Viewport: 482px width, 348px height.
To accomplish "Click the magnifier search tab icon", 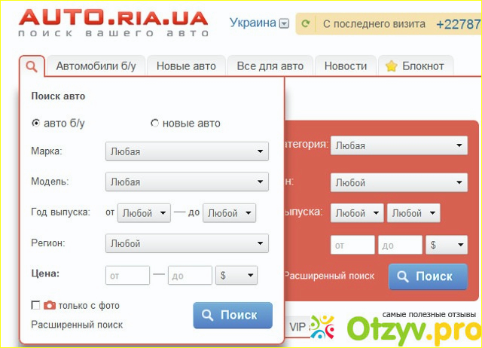I will click(32, 66).
